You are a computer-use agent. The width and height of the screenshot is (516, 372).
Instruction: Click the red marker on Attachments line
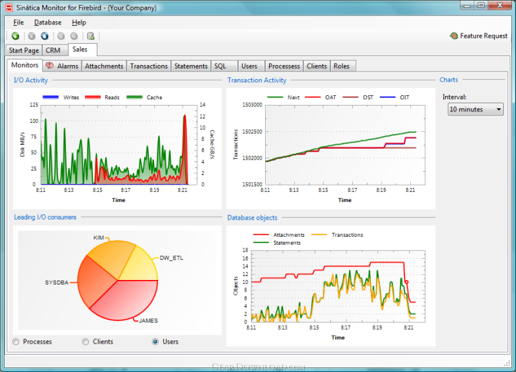(406, 282)
